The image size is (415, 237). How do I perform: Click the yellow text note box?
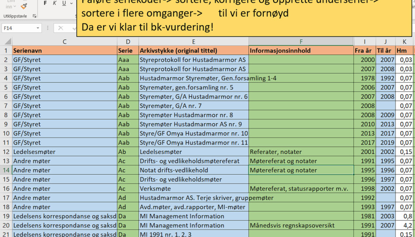pyautogui.click(x=244, y=17)
